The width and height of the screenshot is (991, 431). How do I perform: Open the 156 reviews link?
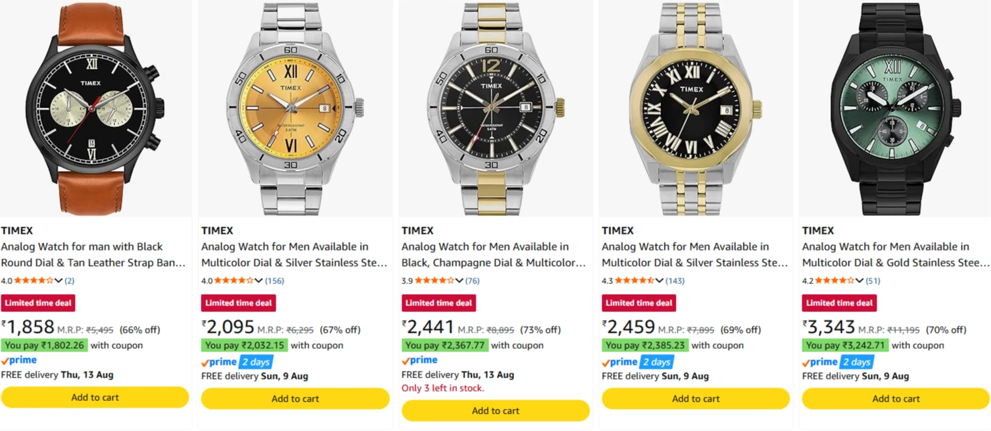click(x=274, y=281)
